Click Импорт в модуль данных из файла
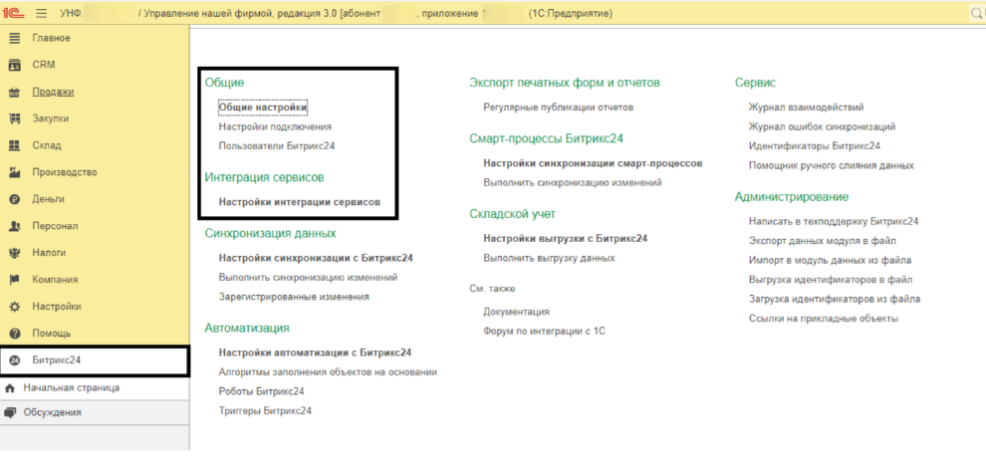 830,261
